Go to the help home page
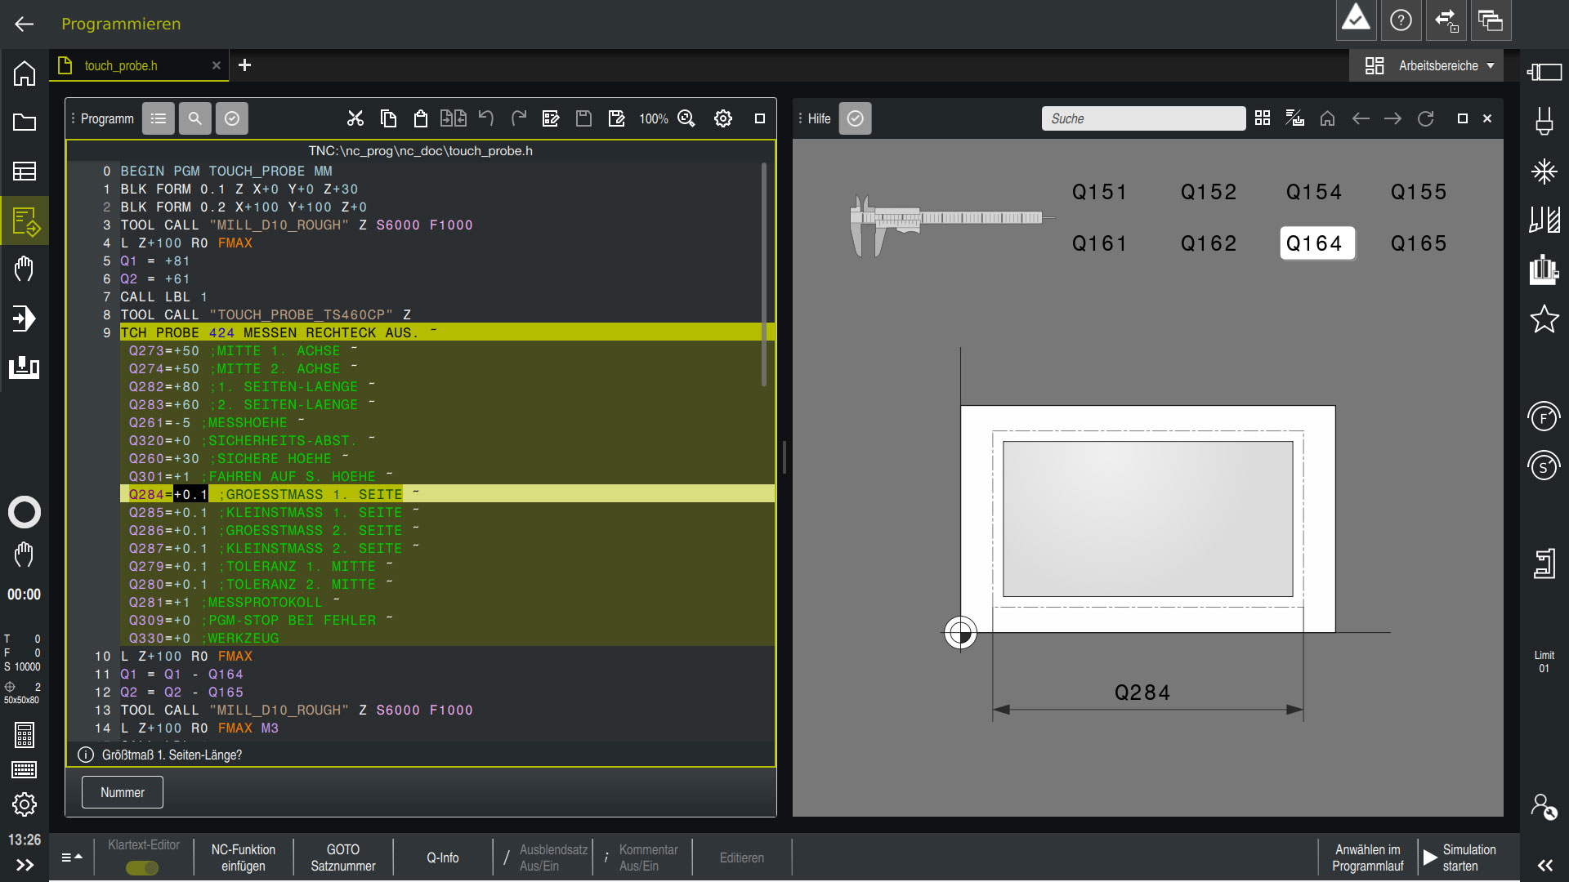Image resolution: width=1569 pixels, height=882 pixels. (1328, 118)
